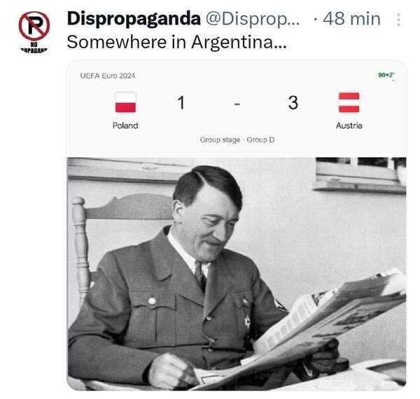
Task: Click the 48 min timestamp
Action: point(351,19)
